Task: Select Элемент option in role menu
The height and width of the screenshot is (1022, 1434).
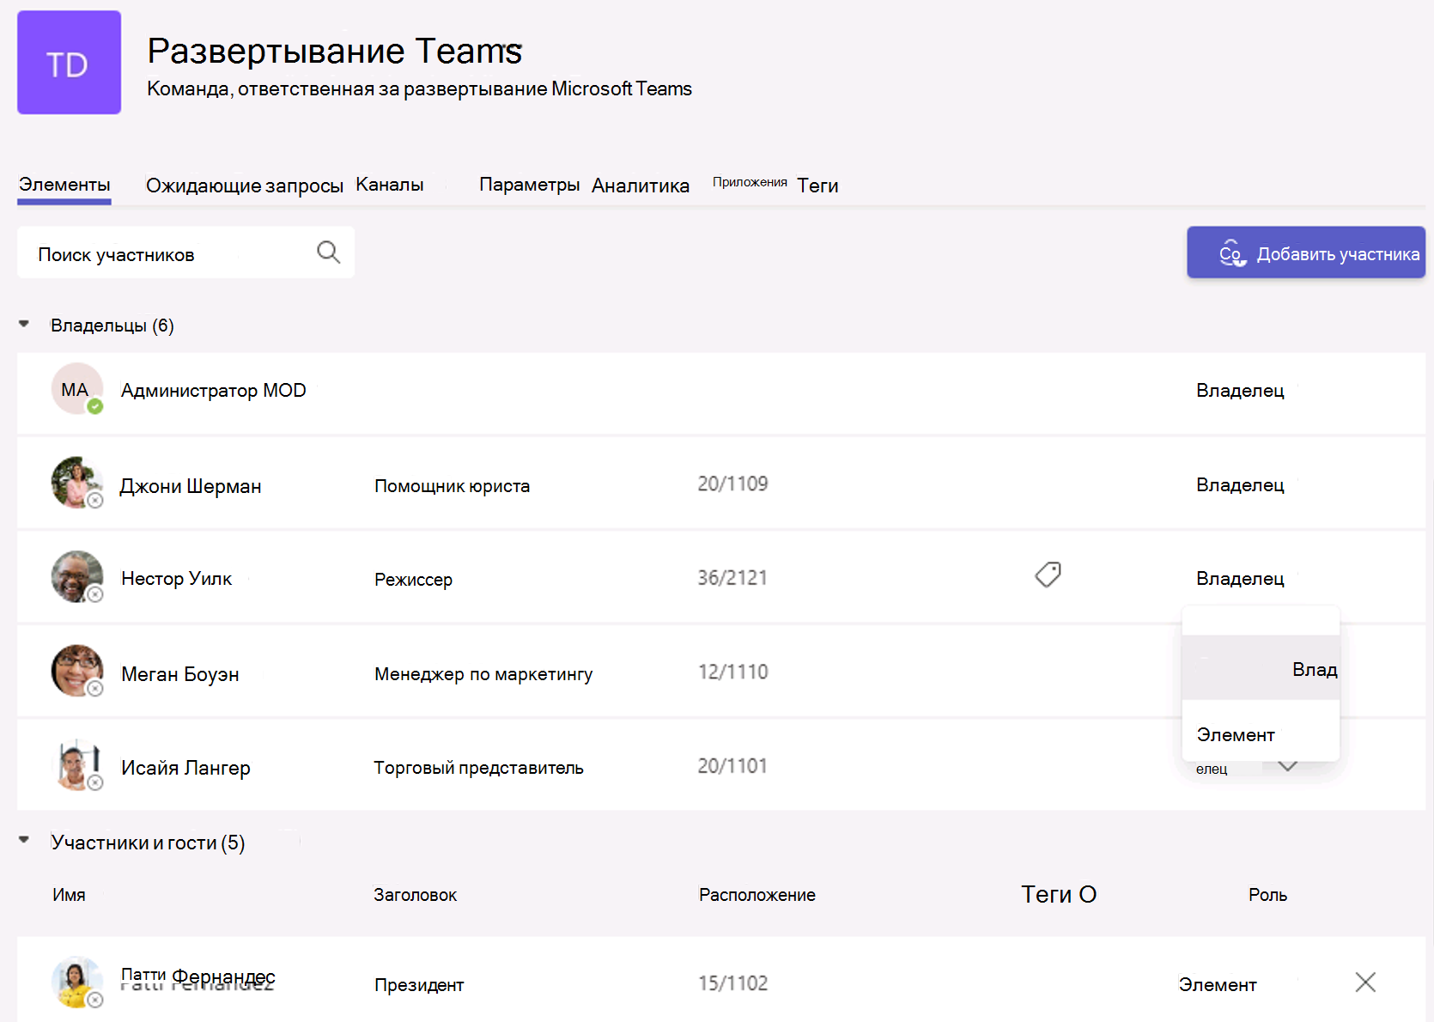Action: 1261,734
